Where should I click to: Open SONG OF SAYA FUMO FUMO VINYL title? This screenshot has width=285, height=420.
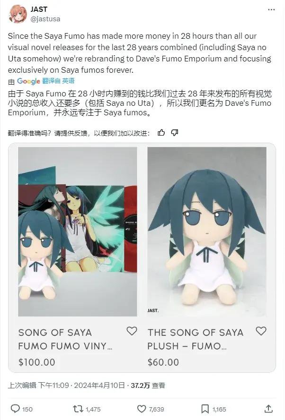point(65,339)
